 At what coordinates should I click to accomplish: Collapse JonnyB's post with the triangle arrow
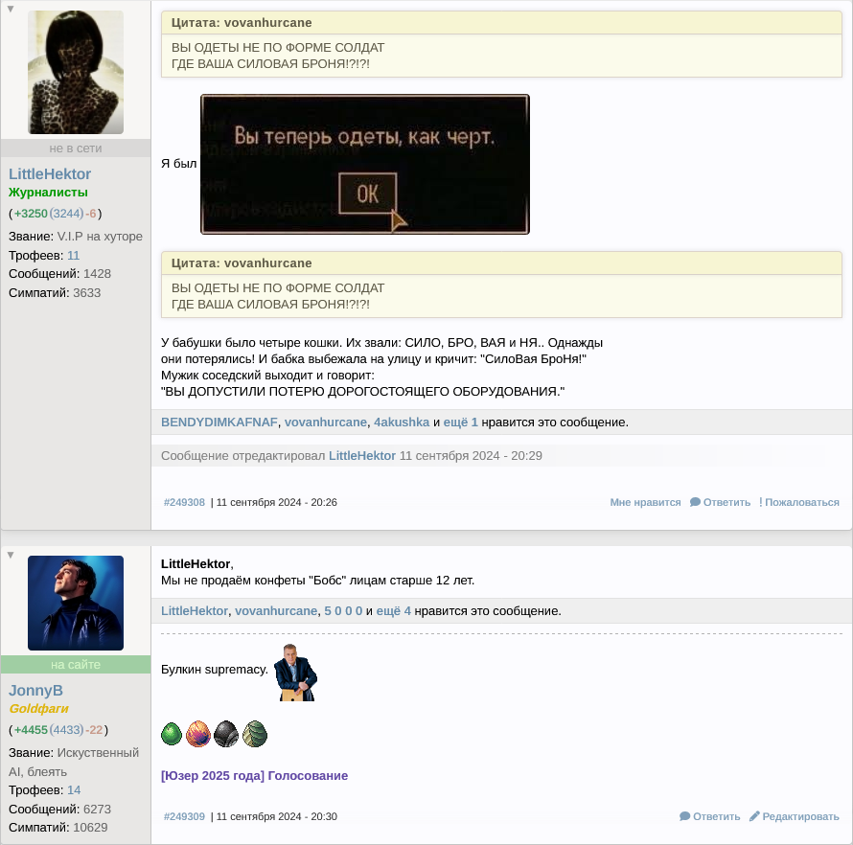(12, 555)
